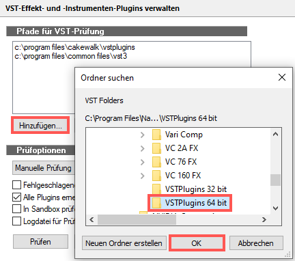Screen dimensions: 295x261
Task: Click the VSTPlugins 32 bit folder icon
Action: 156,189
